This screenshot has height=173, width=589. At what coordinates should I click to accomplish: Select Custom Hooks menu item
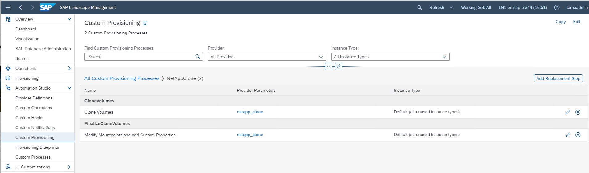[29, 118]
